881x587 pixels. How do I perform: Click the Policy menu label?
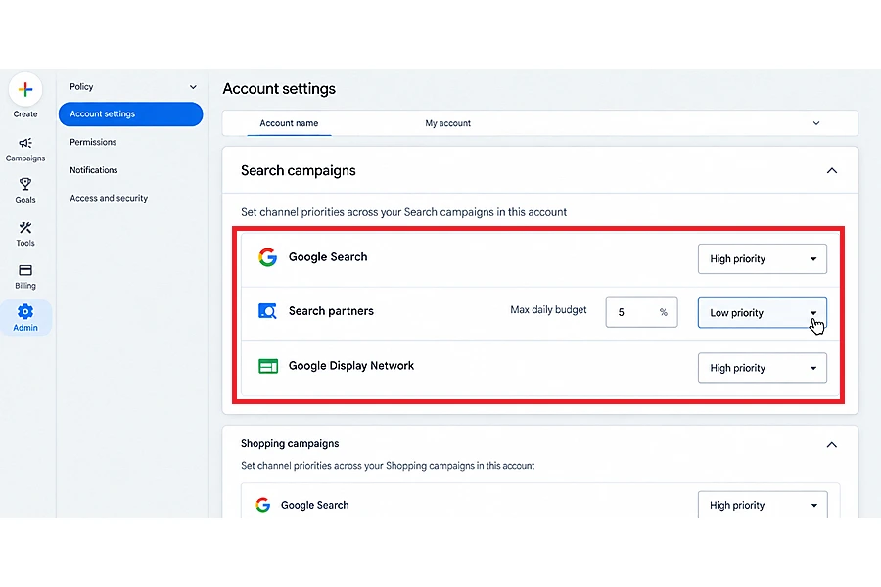[81, 86]
